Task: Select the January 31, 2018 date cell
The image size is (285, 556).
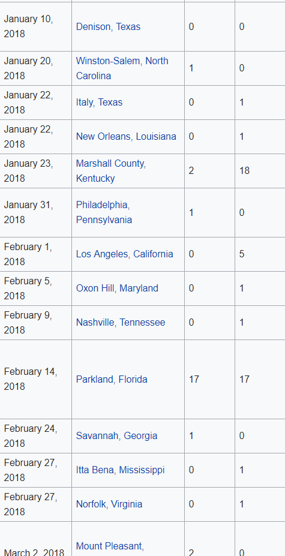Action: tap(36, 212)
